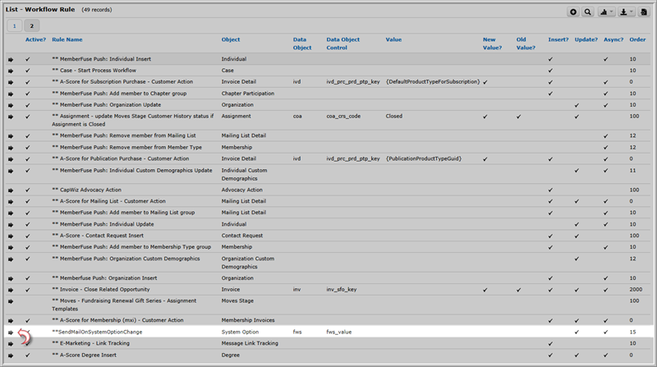Open the search magnifier icon in toolbar
The image size is (657, 367).
[x=588, y=11]
